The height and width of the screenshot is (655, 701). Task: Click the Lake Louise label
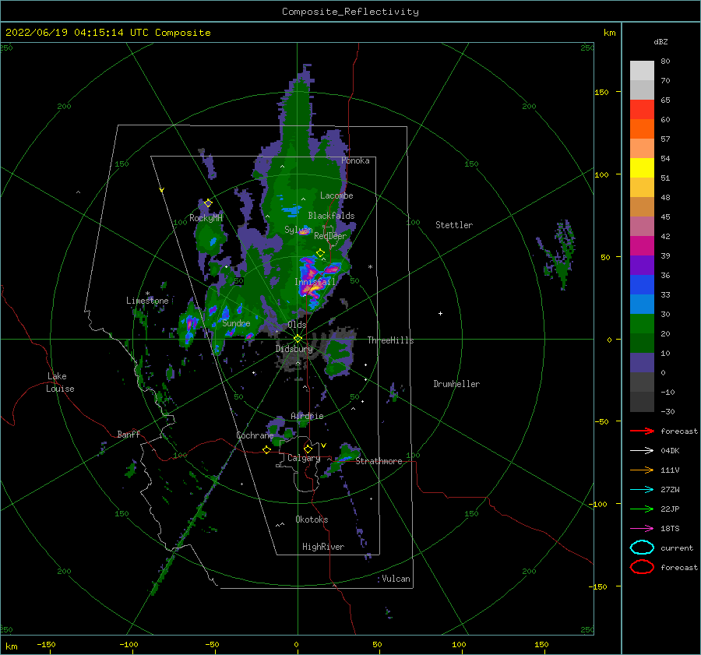[x=60, y=382]
